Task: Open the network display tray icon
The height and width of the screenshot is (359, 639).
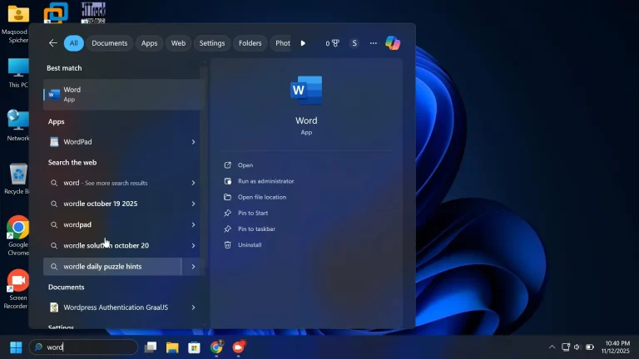Action: click(565, 347)
